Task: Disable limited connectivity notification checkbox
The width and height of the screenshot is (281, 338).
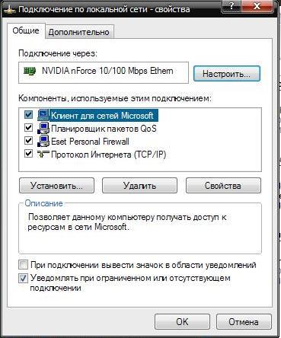Action: pos(23,279)
